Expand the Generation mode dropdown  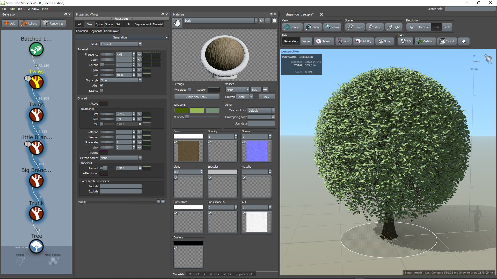coord(139,44)
